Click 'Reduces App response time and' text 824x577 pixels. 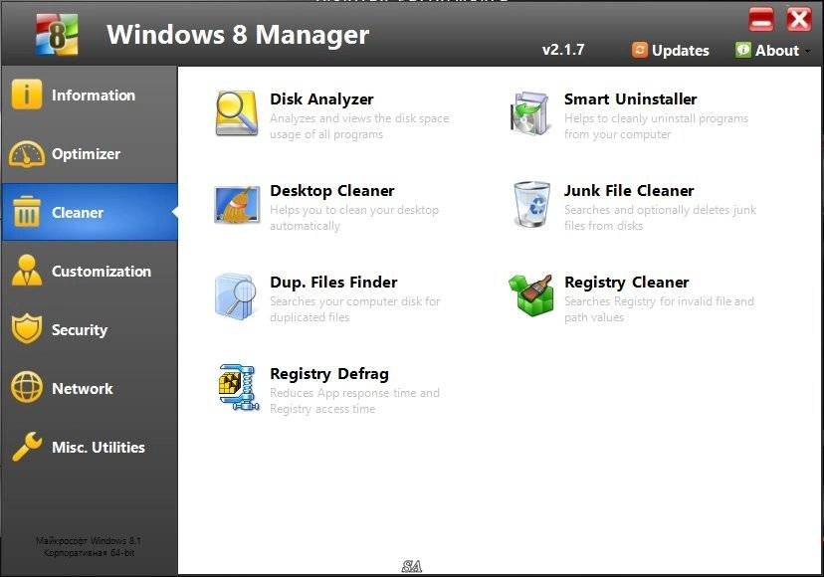point(354,393)
